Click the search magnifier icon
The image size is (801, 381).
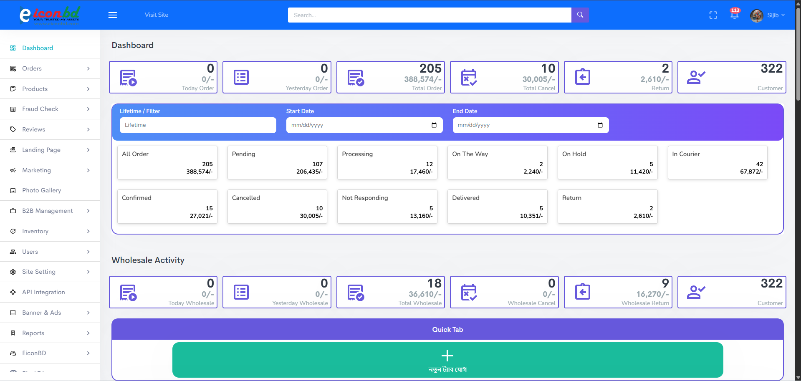[580, 15]
